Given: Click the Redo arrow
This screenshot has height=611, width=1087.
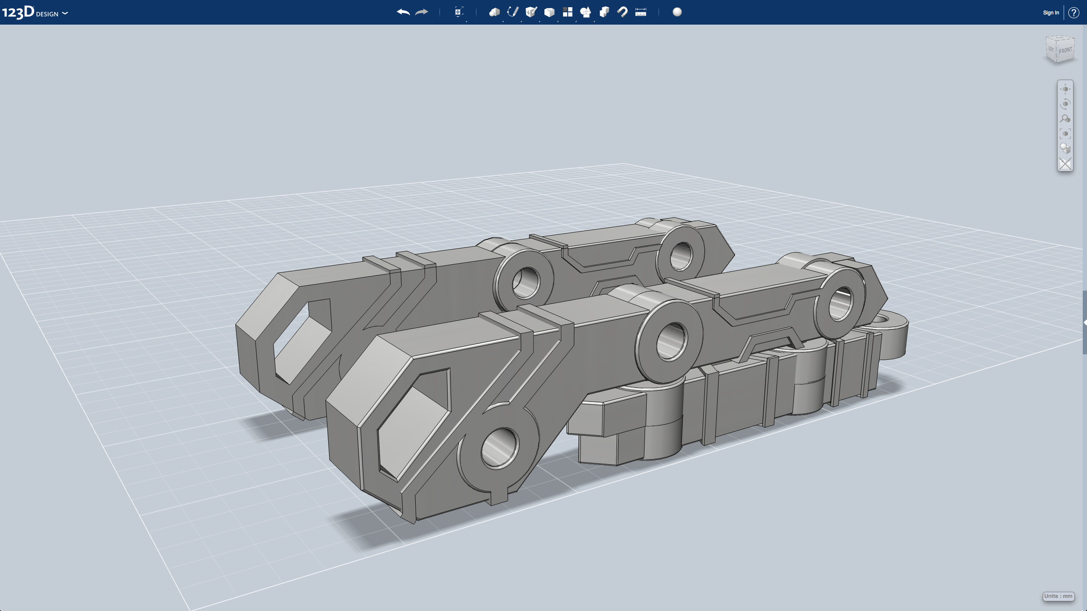Looking at the screenshot, I should pyautogui.click(x=422, y=12).
